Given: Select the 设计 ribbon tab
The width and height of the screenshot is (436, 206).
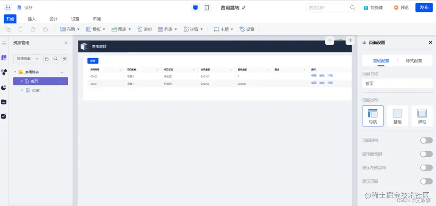Looking at the screenshot, I should [53, 19].
